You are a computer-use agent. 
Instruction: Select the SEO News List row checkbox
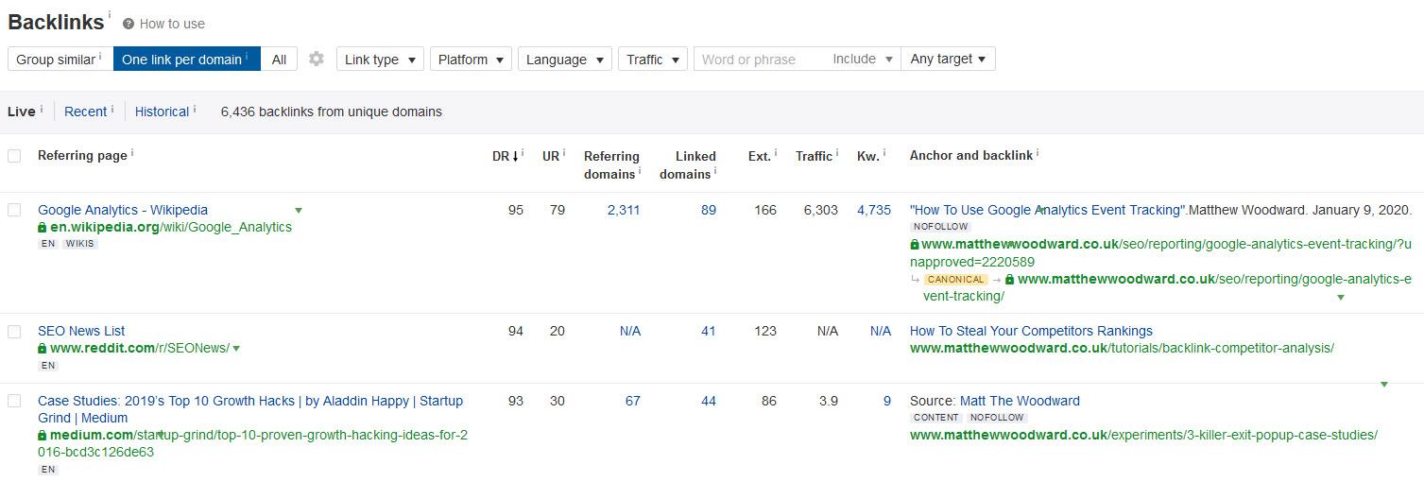pyautogui.click(x=14, y=331)
